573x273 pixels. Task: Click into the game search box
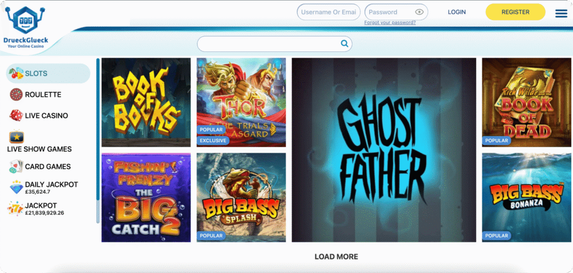pos(274,44)
